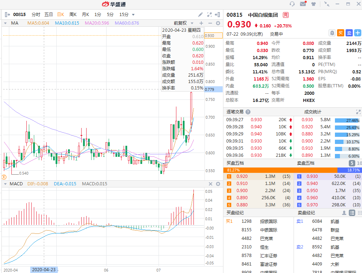Viewport: 362px width, 273px height.
Task: Switch to 5分 minute chart
Action: point(110,15)
